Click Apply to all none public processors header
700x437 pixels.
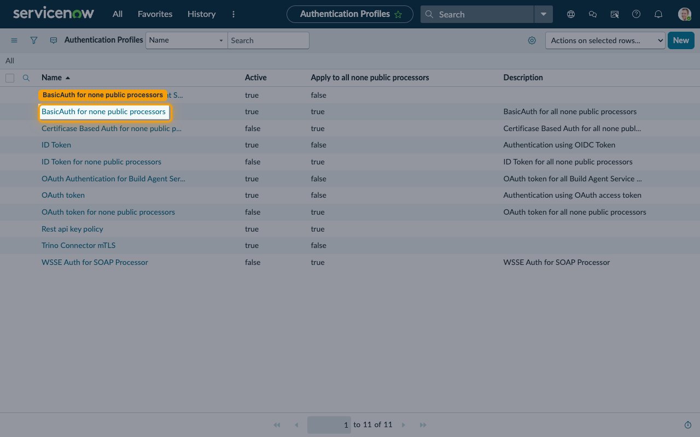(370, 78)
